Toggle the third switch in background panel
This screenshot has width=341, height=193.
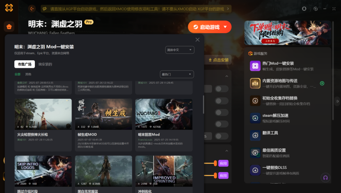[222, 112]
